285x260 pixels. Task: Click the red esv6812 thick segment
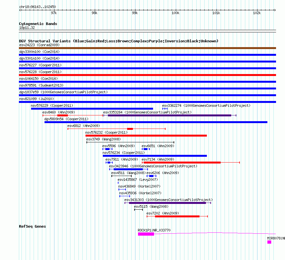point(130,129)
